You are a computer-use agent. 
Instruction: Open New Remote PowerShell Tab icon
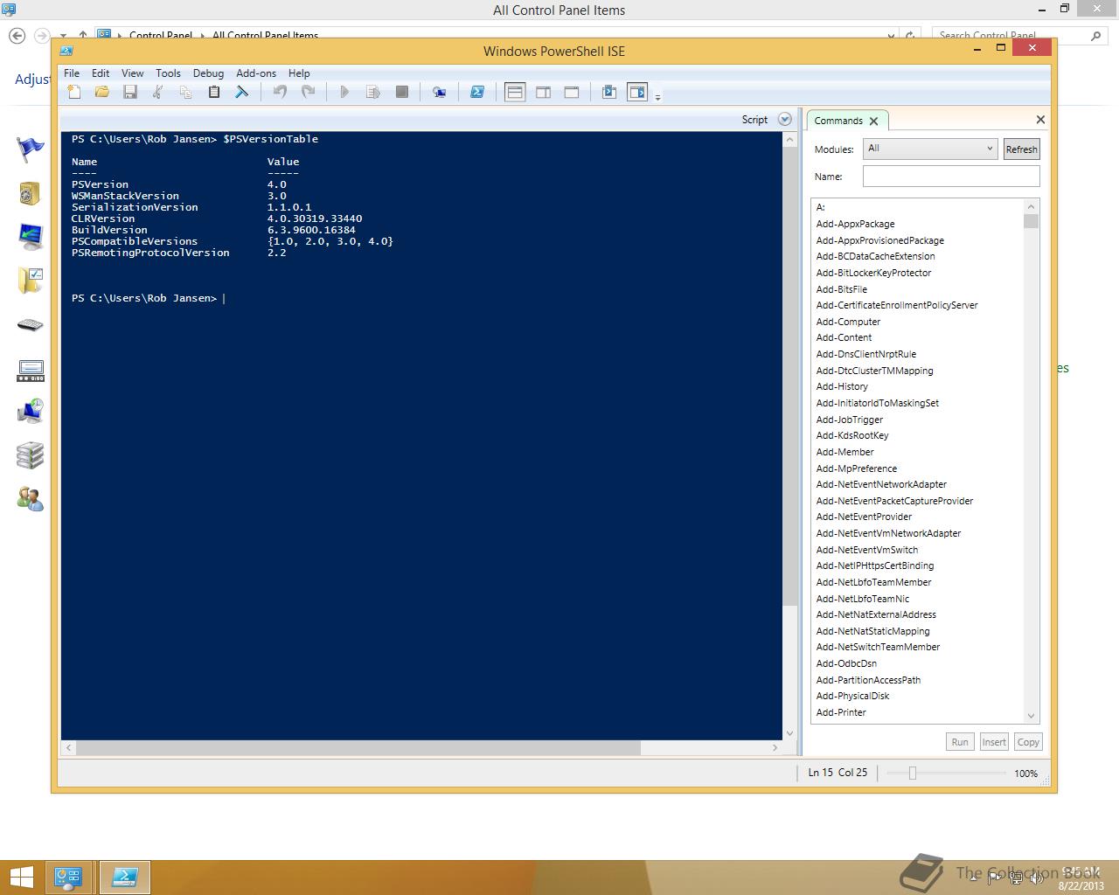439,92
